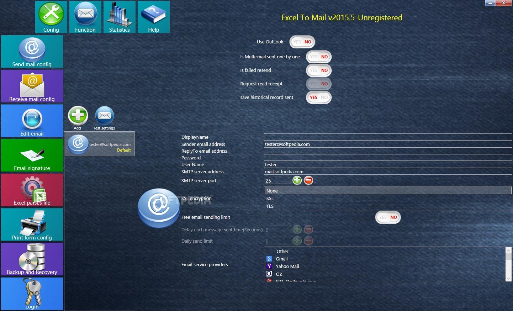This screenshot has height=311, width=513.
Task: Open Print form config tile
Action: (32, 225)
